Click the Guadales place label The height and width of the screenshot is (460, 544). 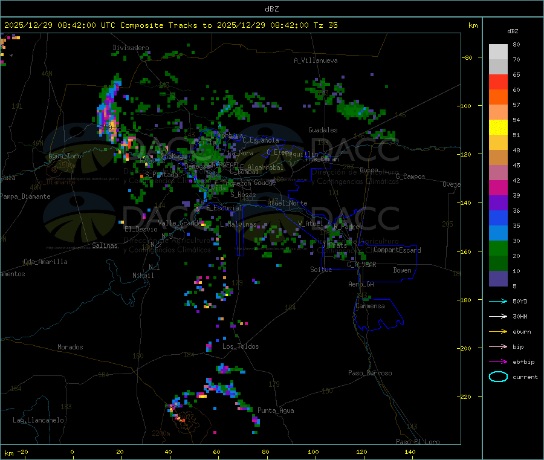[323, 130]
